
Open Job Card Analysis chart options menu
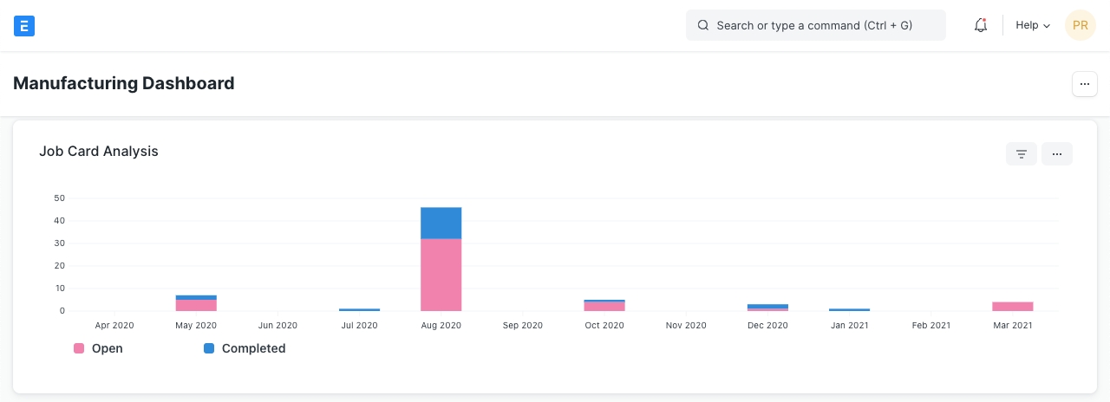point(1057,154)
